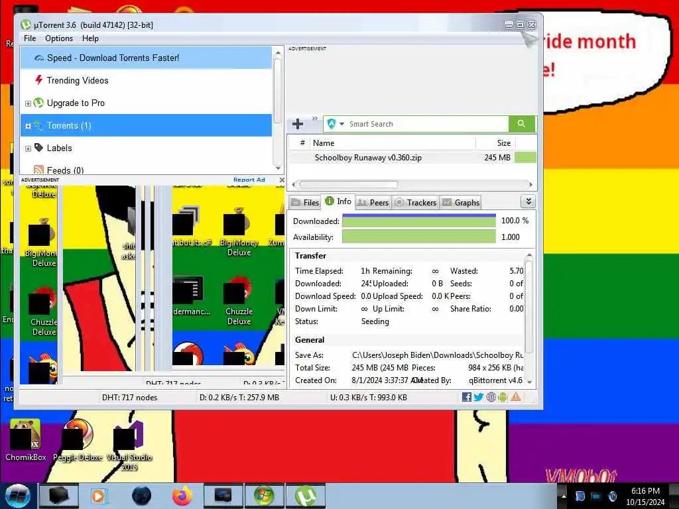The height and width of the screenshot is (509, 679).
Task: Click the Facebook icon in status bar
Action: point(466,397)
